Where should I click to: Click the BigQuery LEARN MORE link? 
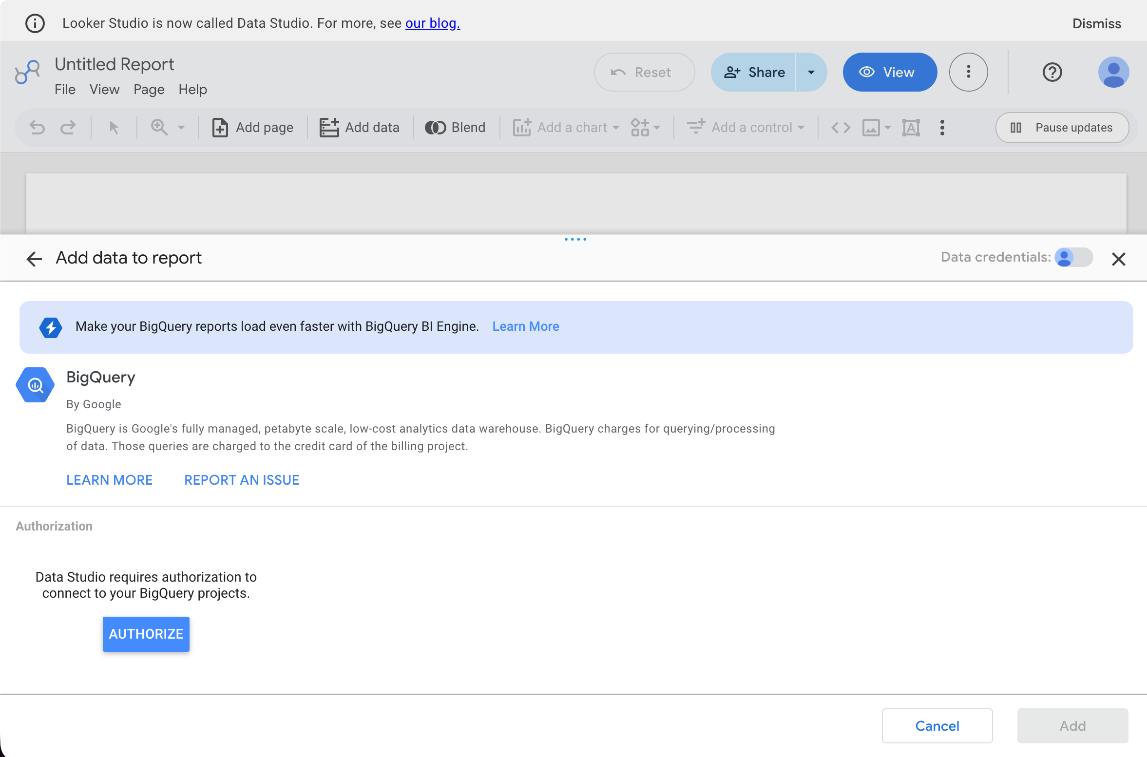109,480
